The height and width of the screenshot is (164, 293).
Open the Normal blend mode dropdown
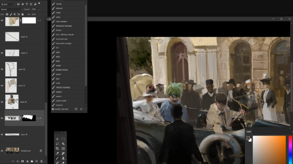11,9
